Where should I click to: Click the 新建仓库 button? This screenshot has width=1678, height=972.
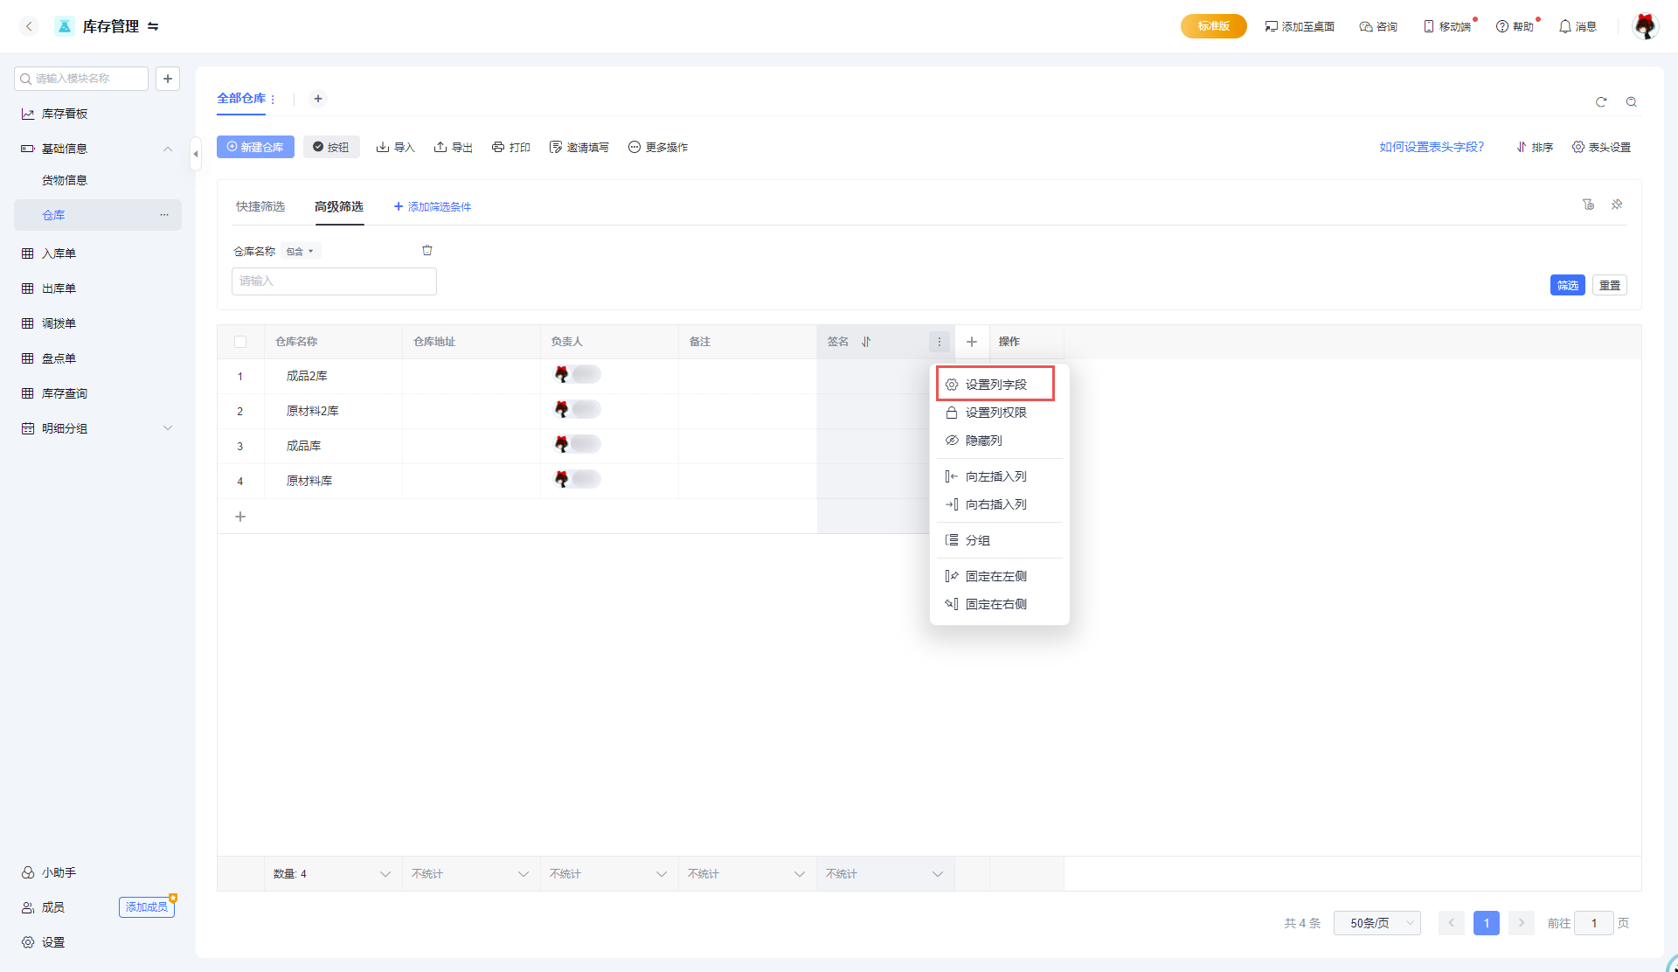[x=255, y=147]
